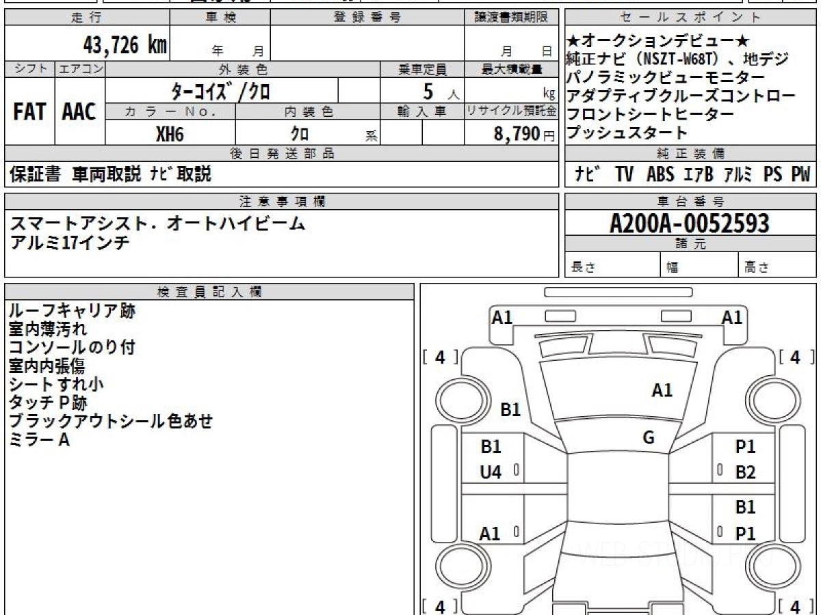Screen dimensions: 821x615
Task: Select the 室内薄汚れ inspector note
Action: click(x=48, y=329)
